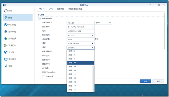Switch to the Wi-Fi tab
Viewport: 169px width, 97px height.
click(x=42, y=9)
